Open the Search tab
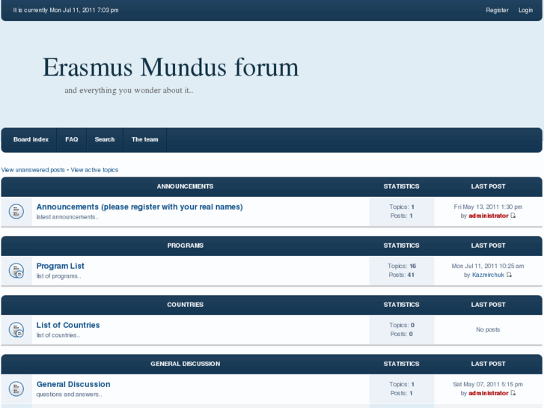This screenshot has height=408, width=544. point(105,139)
